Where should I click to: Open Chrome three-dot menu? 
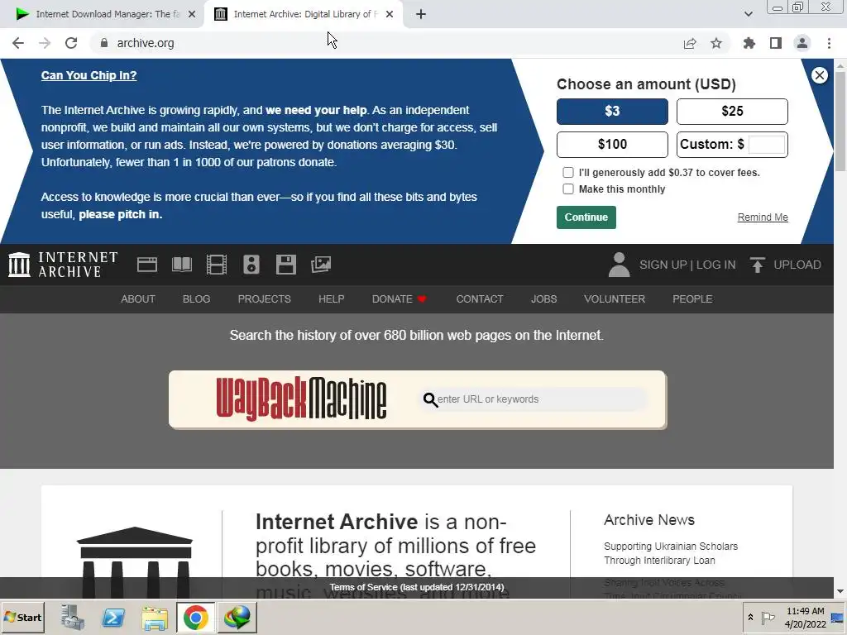tap(829, 43)
